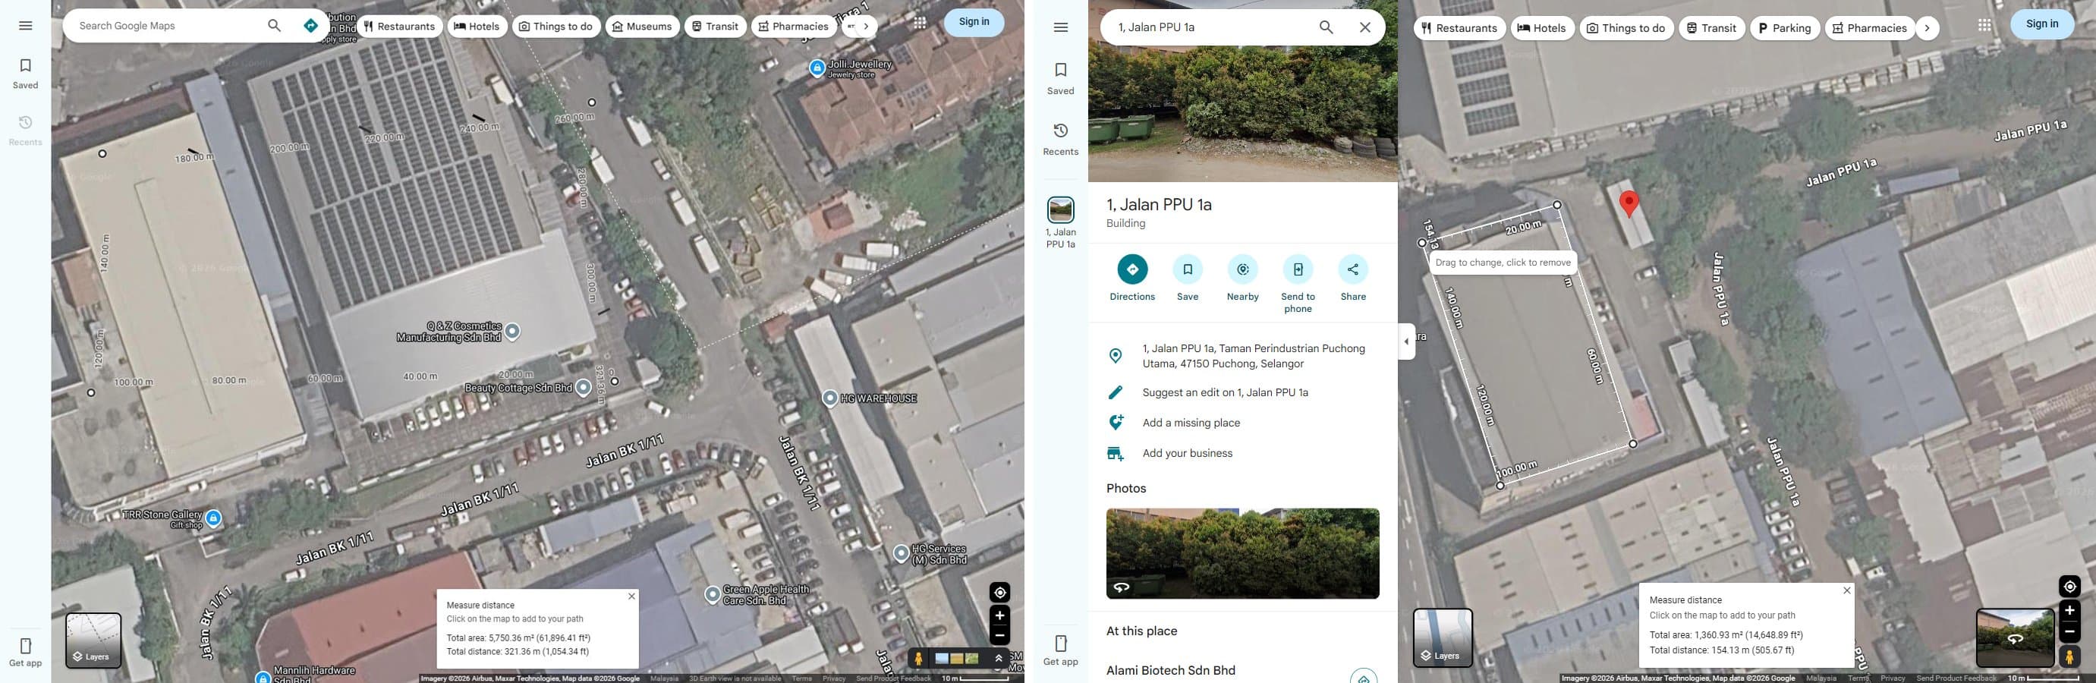Viewport: 2096px width, 683px height.
Task: Show more category chips in left window
Action: [x=866, y=26]
